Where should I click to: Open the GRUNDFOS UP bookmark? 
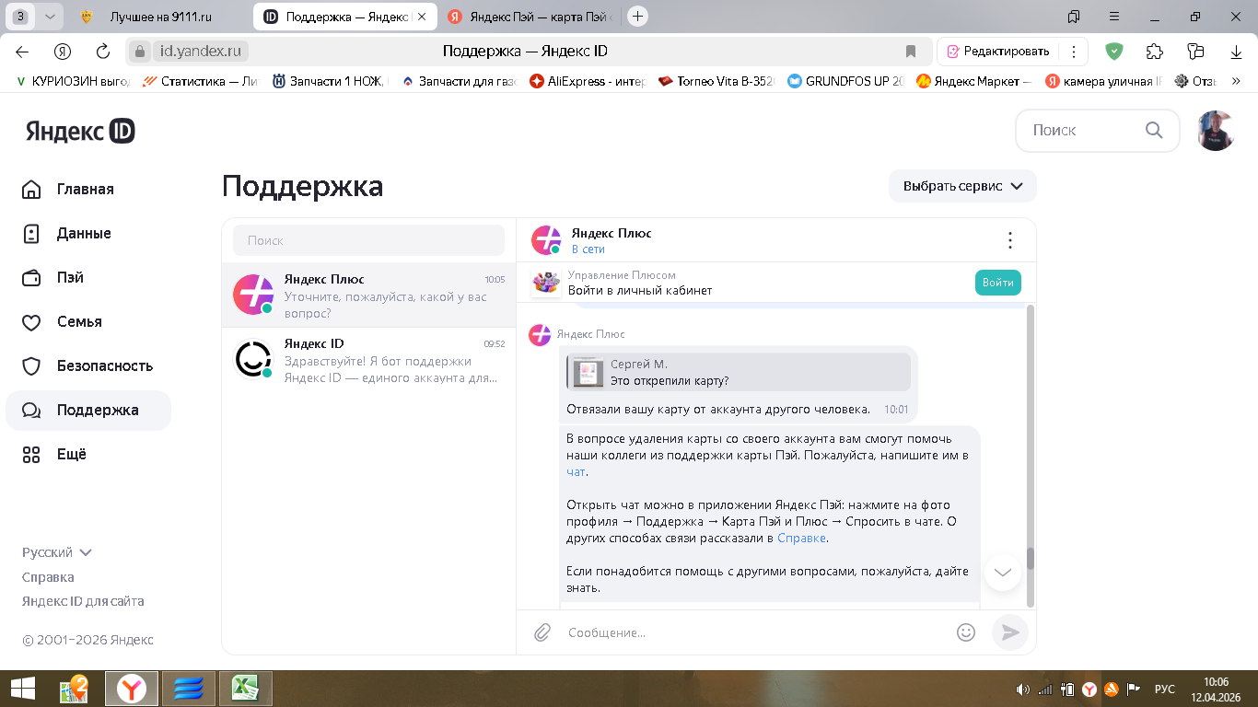coord(845,81)
